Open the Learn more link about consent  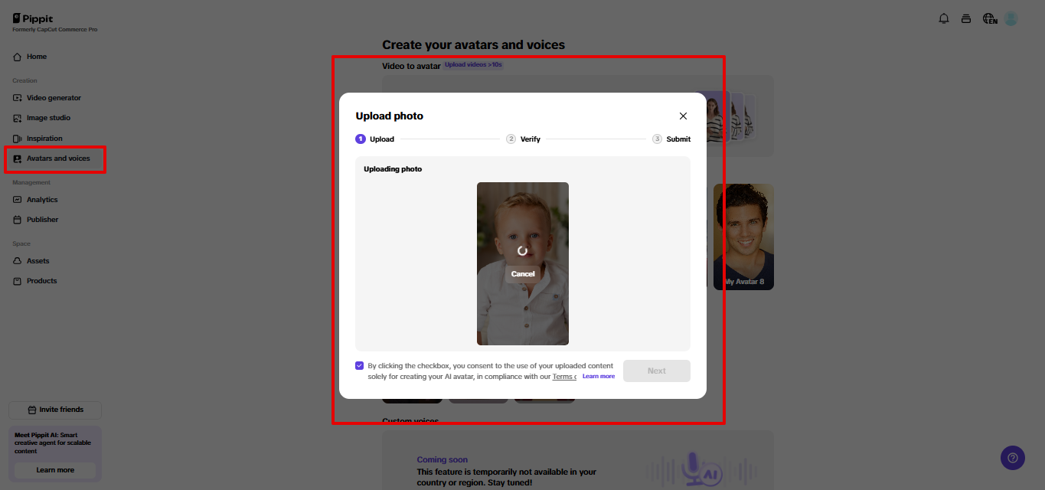click(599, 376)
